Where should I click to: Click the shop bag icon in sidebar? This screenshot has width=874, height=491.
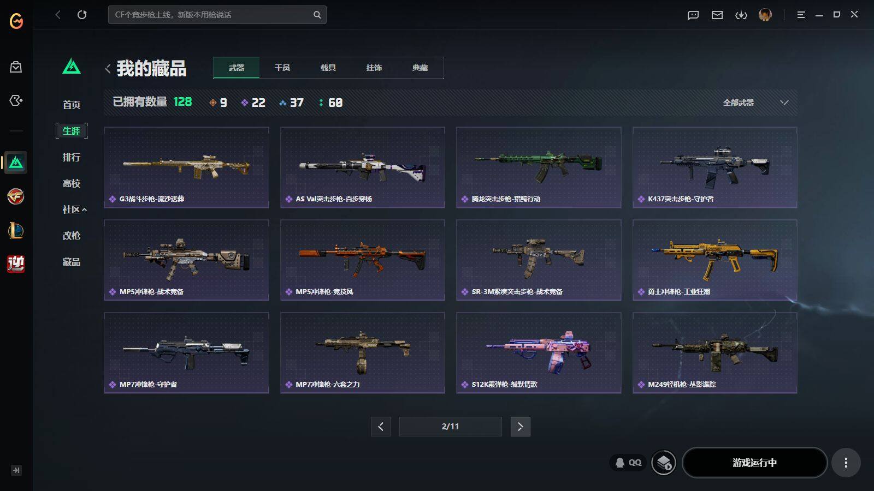pos(16,67)
